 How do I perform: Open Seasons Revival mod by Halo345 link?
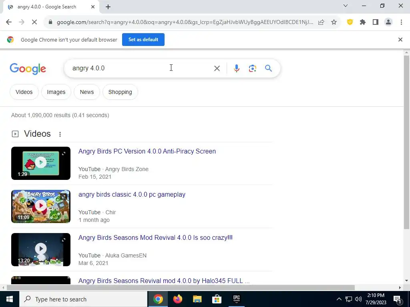pos(164,281)
